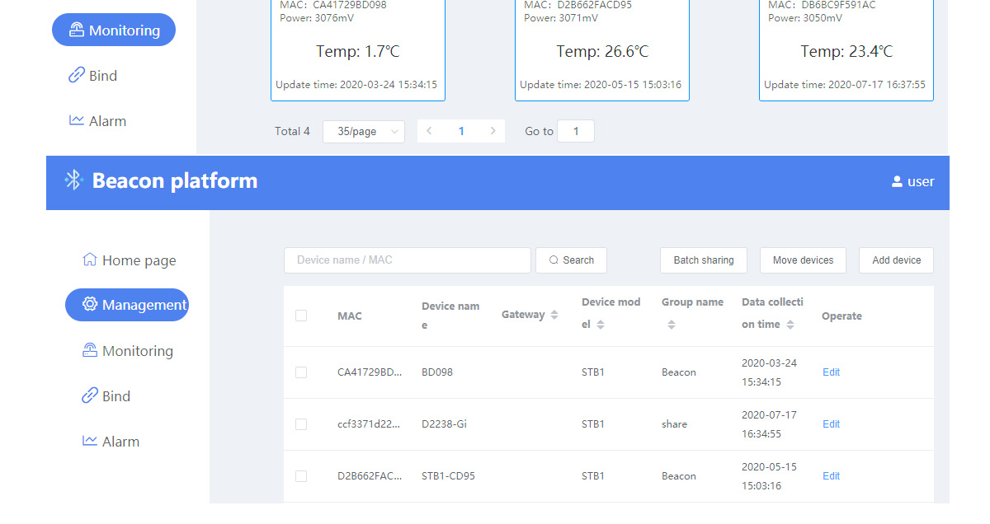Toggle the select-all checkbox in table header
This screenshot has width=990, height=524.
pos(301,315)
